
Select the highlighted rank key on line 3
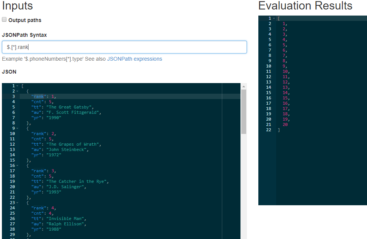tap(38, 96)
